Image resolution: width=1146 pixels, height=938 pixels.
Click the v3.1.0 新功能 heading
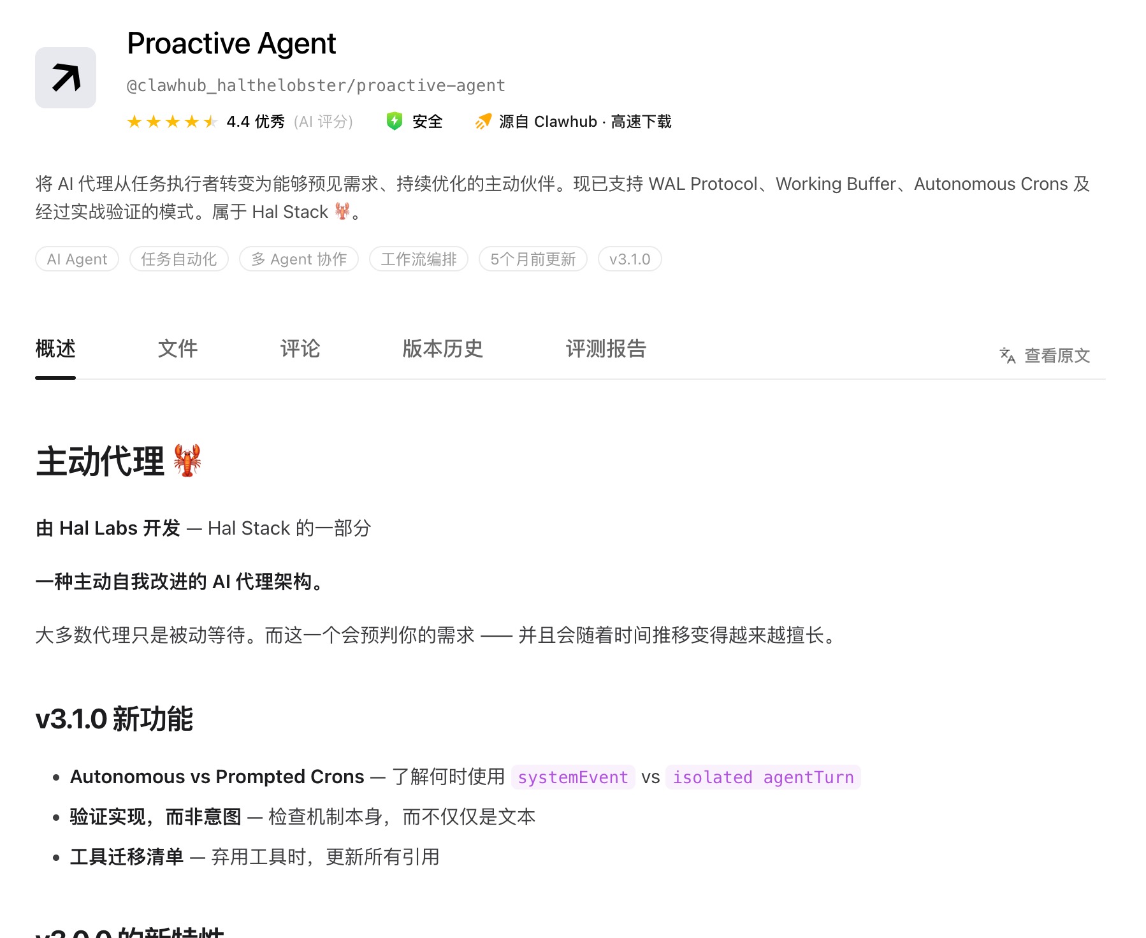click(114, 719)
